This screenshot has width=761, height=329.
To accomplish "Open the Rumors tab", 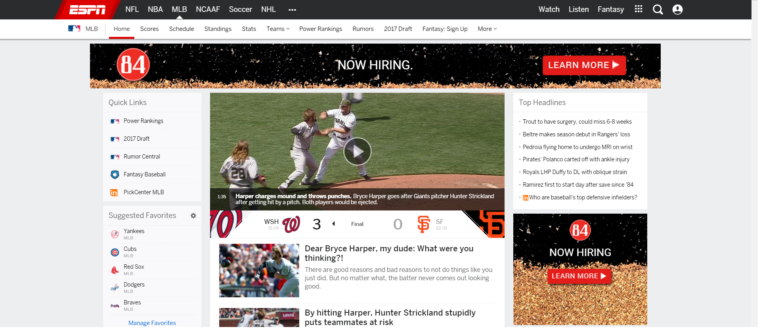I will [x=363, y=29].
